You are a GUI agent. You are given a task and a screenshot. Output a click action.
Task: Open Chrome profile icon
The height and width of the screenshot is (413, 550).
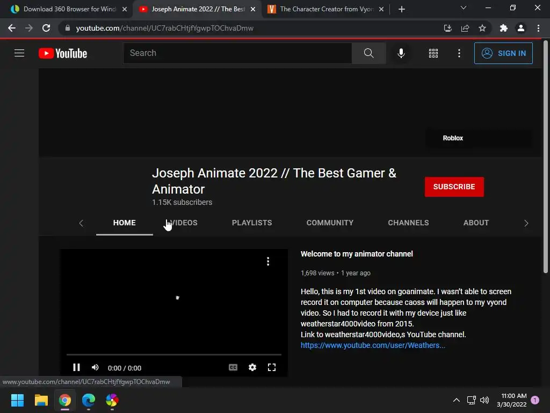[x=521, y=28]
